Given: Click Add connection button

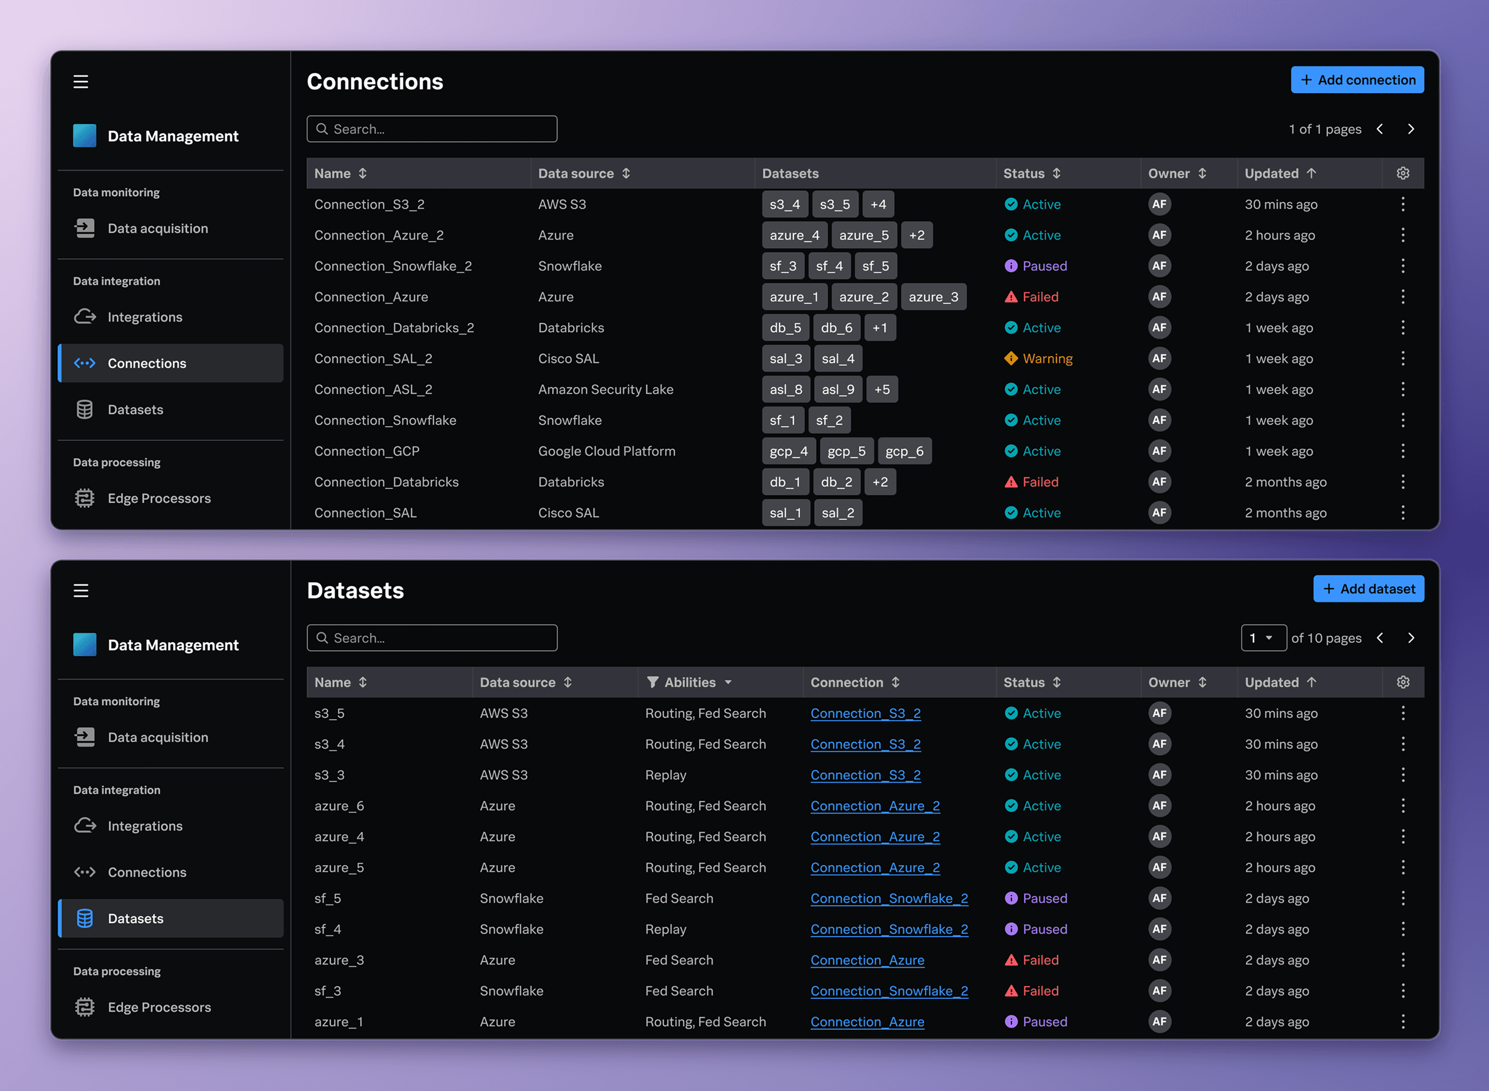Looking at the screenshot, I should [x=1357, y=80].
